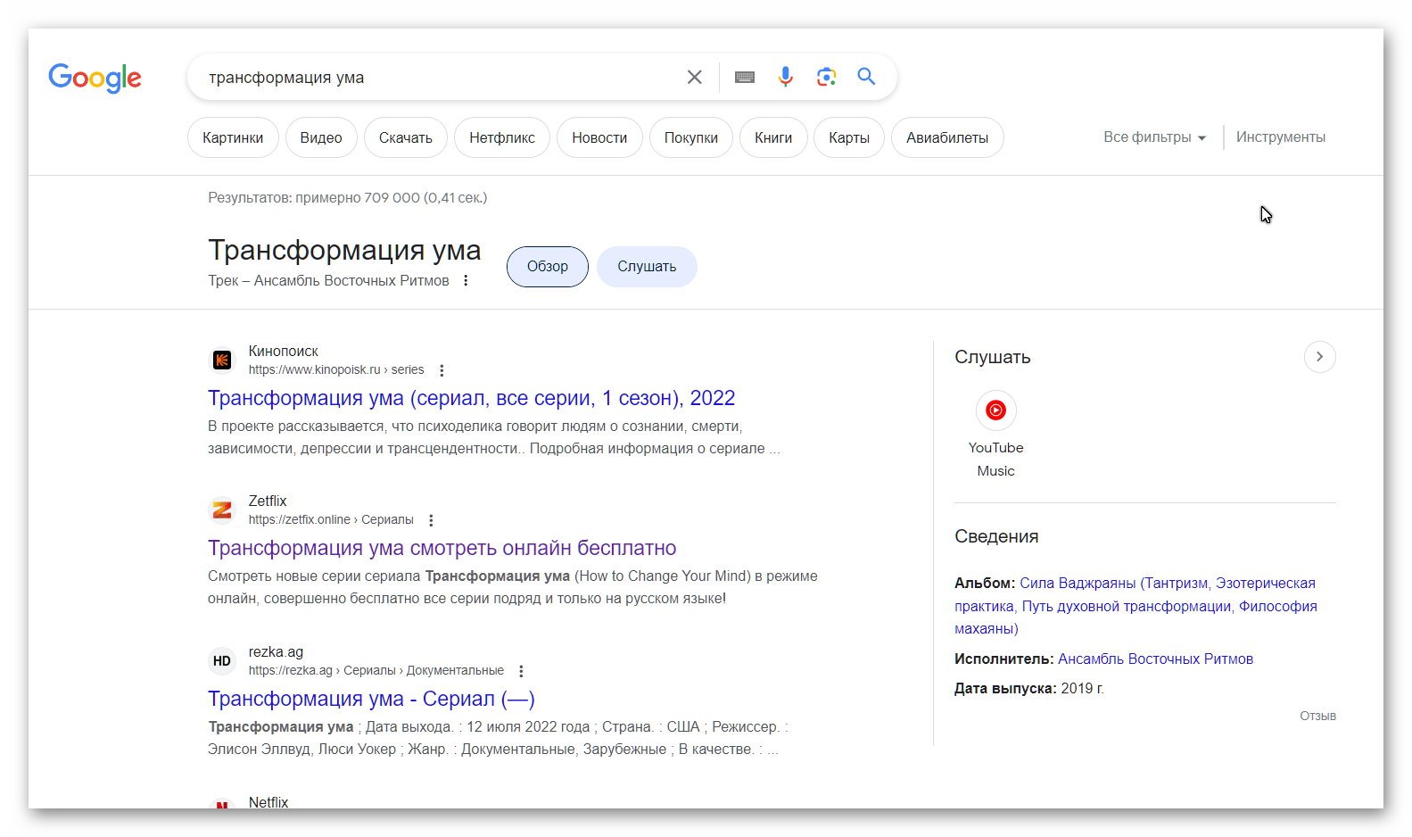Clear the search query with X icon
Viewport: 1412px width, 837px height.
[694, 78]
